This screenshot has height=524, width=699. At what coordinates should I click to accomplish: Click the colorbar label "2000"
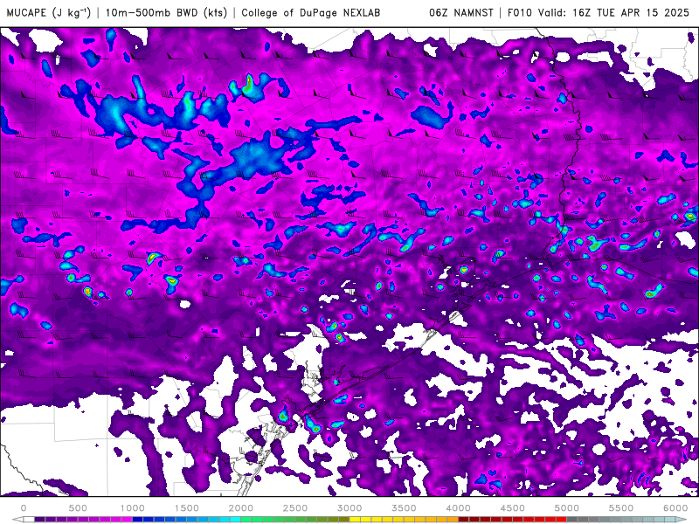pos(241,508)
